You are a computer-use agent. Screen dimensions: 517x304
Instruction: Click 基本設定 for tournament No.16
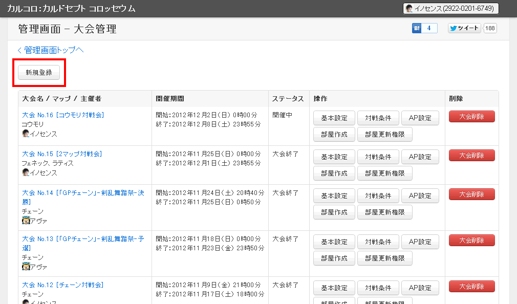(334, 118)
